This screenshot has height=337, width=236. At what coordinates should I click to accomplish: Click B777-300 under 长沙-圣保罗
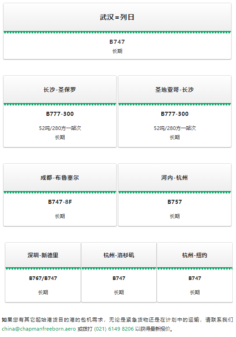pos(60,114)
